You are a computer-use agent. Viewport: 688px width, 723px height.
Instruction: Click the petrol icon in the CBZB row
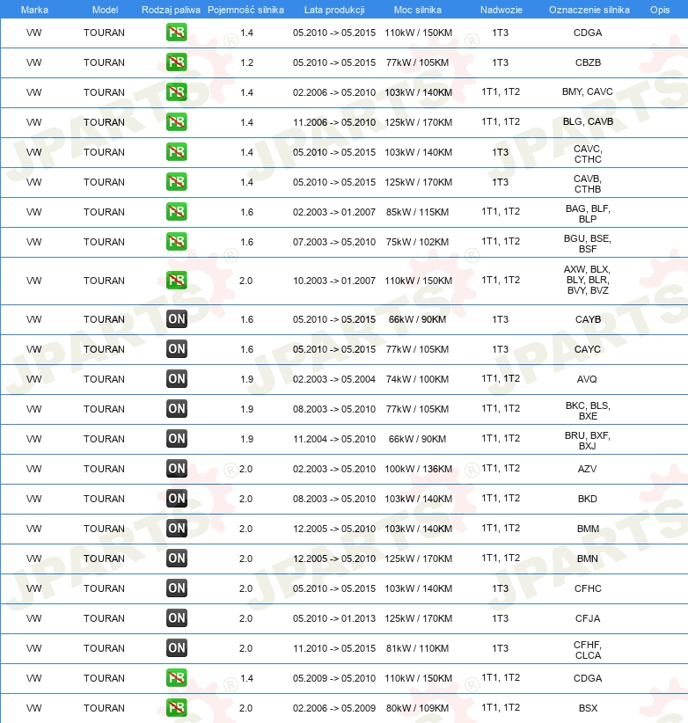pos(177,62)
